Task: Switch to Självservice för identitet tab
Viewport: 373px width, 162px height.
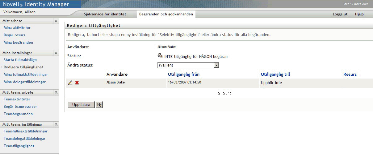Action: tap(105, 14)
